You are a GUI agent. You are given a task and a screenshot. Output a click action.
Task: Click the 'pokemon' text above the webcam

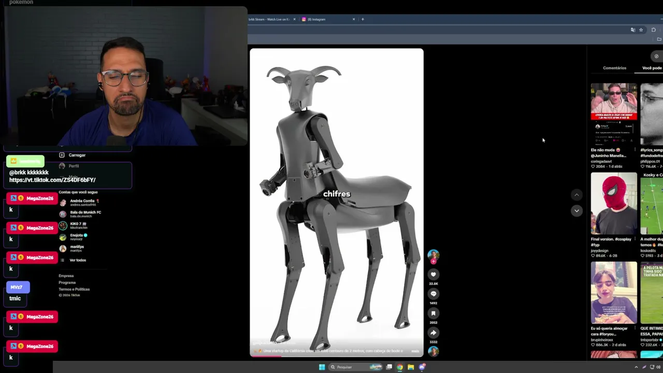21,2
